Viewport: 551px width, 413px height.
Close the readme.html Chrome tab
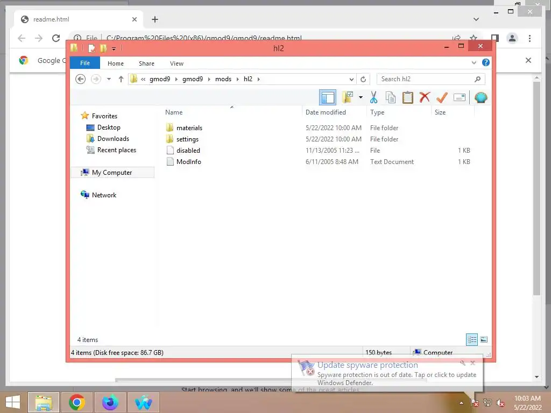pyautogui.click(x=134, y=19)
